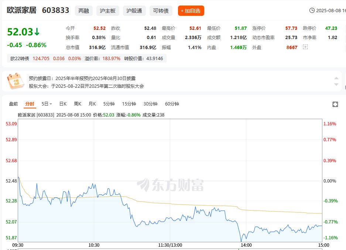The image size is (346, 250).
Task: Click the 换手率 value 0.38%
Action: [x=99, y=38]
